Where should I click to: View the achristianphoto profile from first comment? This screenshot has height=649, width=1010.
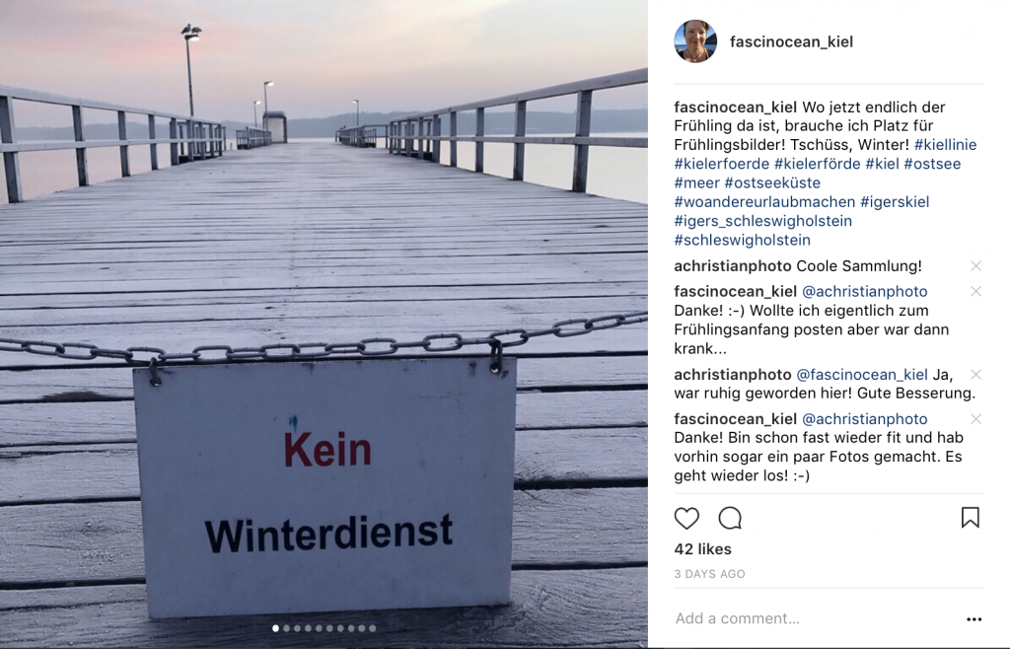733,266
